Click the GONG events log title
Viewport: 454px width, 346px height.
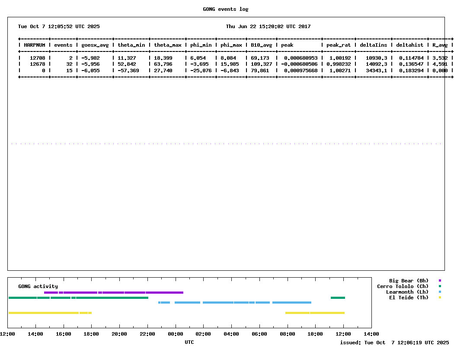tap(226, 9)
